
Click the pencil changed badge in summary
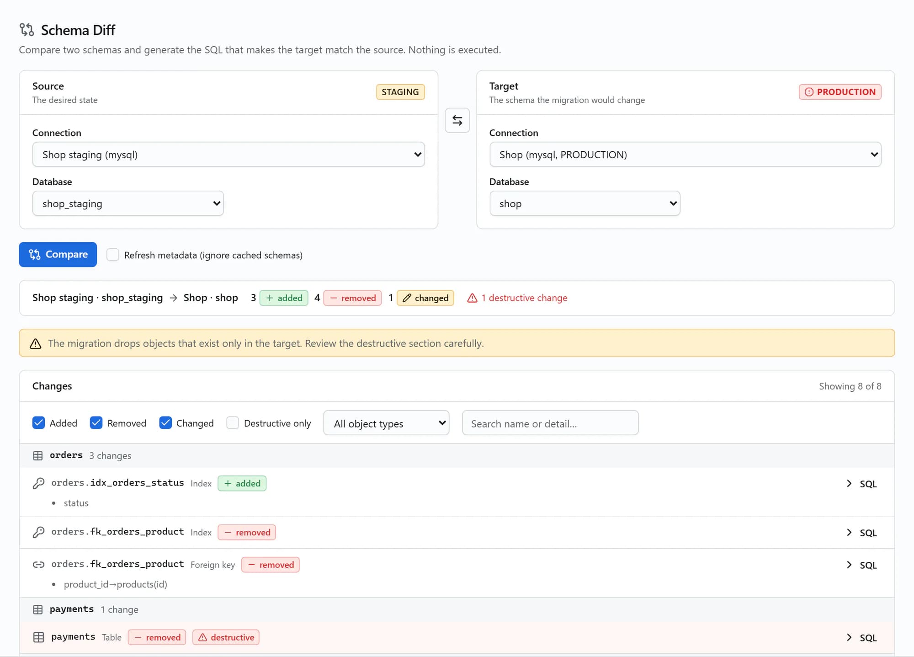tap(425, 298)
